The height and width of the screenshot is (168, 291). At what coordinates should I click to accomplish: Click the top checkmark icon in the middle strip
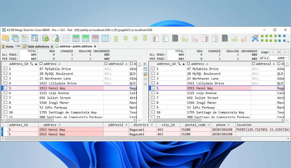click(145, 64)
